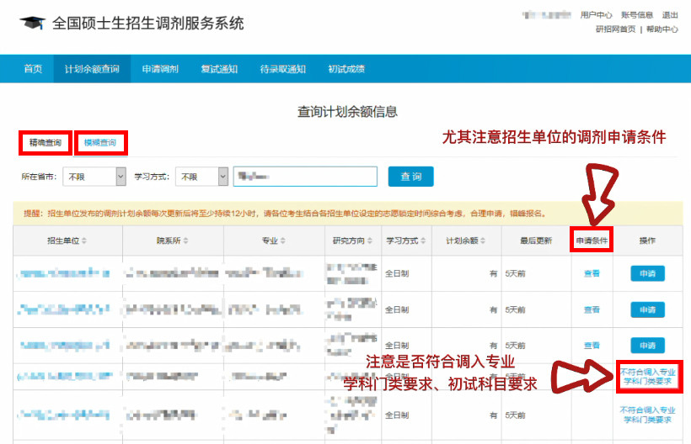
Task: Open first row's 招生单位 link
Action: click(63, 273)
